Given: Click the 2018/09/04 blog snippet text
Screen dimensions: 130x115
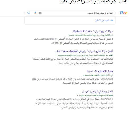Looking at the screenshot, I should [x=72, y=81].
